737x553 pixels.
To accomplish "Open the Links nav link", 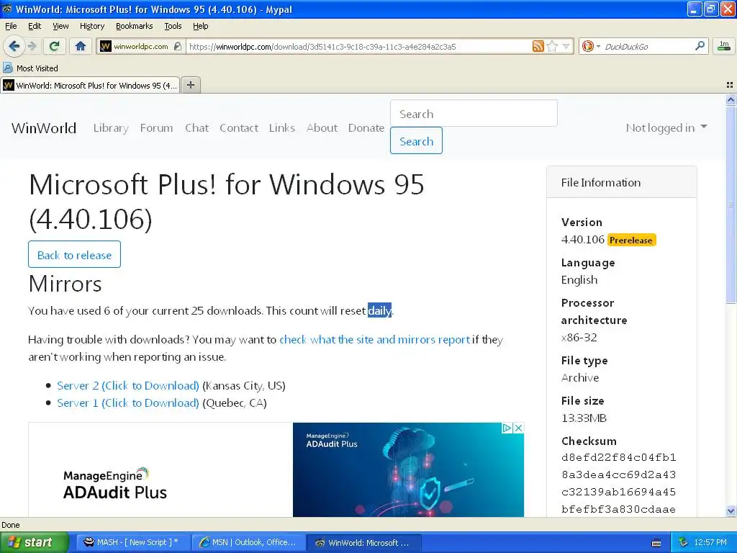I will click(x=282, y=128).
